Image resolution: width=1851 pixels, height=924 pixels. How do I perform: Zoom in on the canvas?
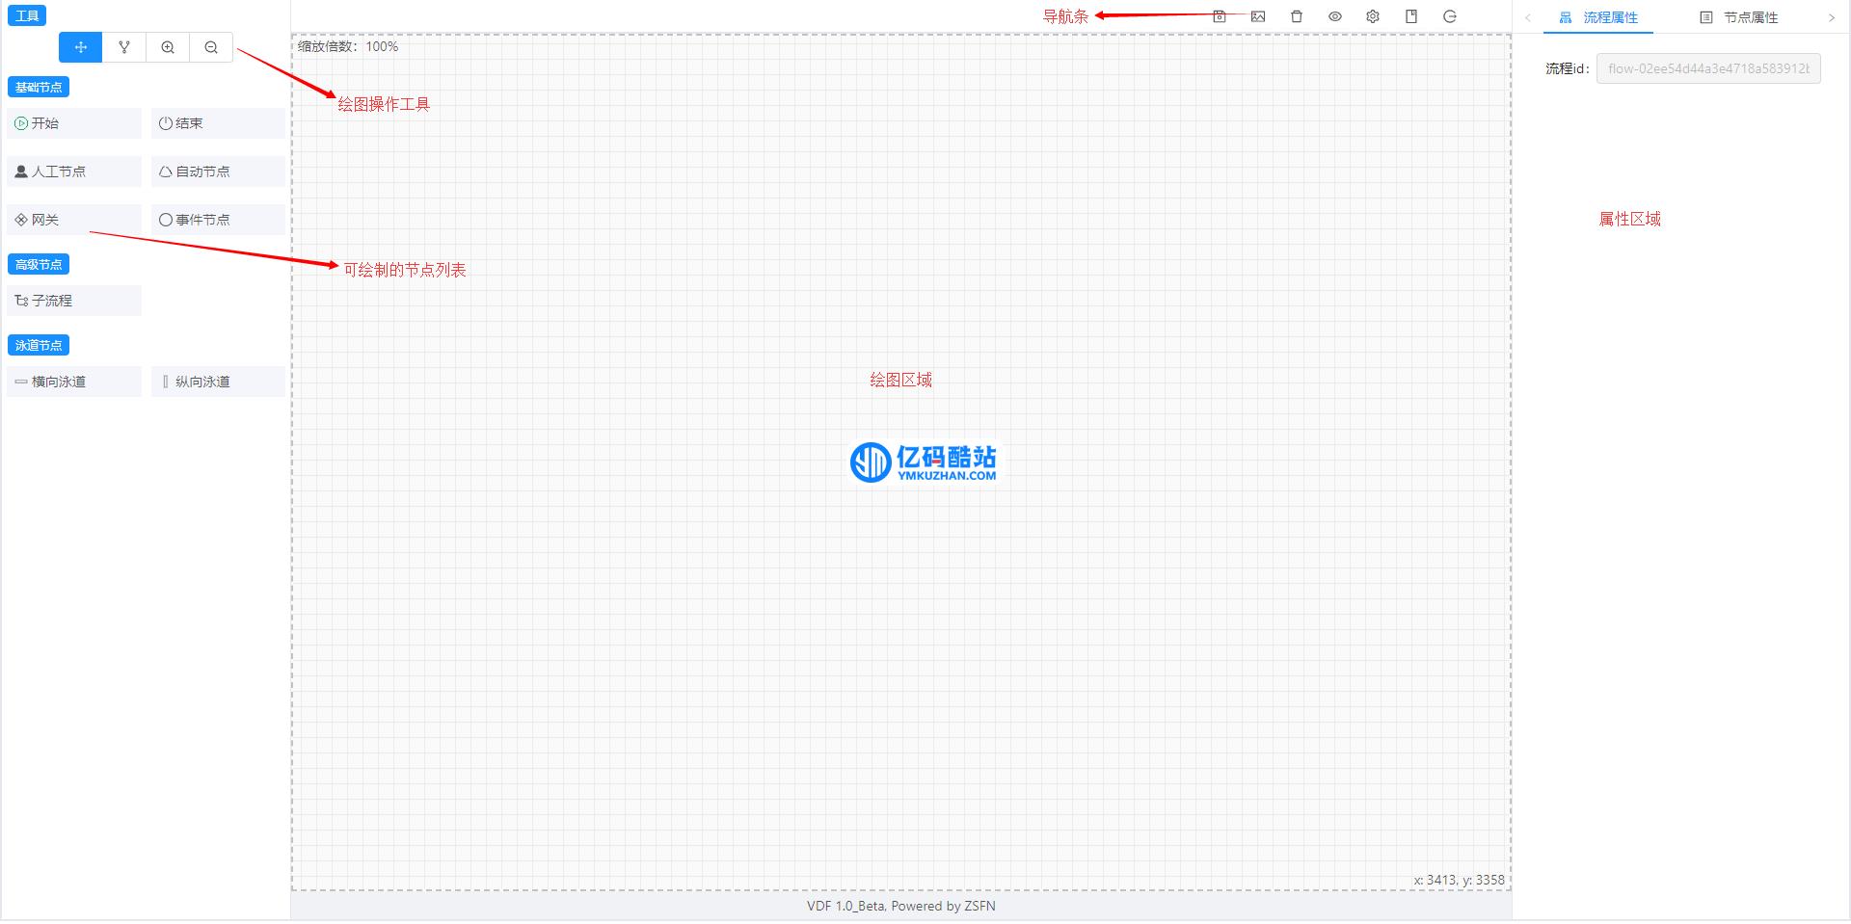[x=168, y=47]
